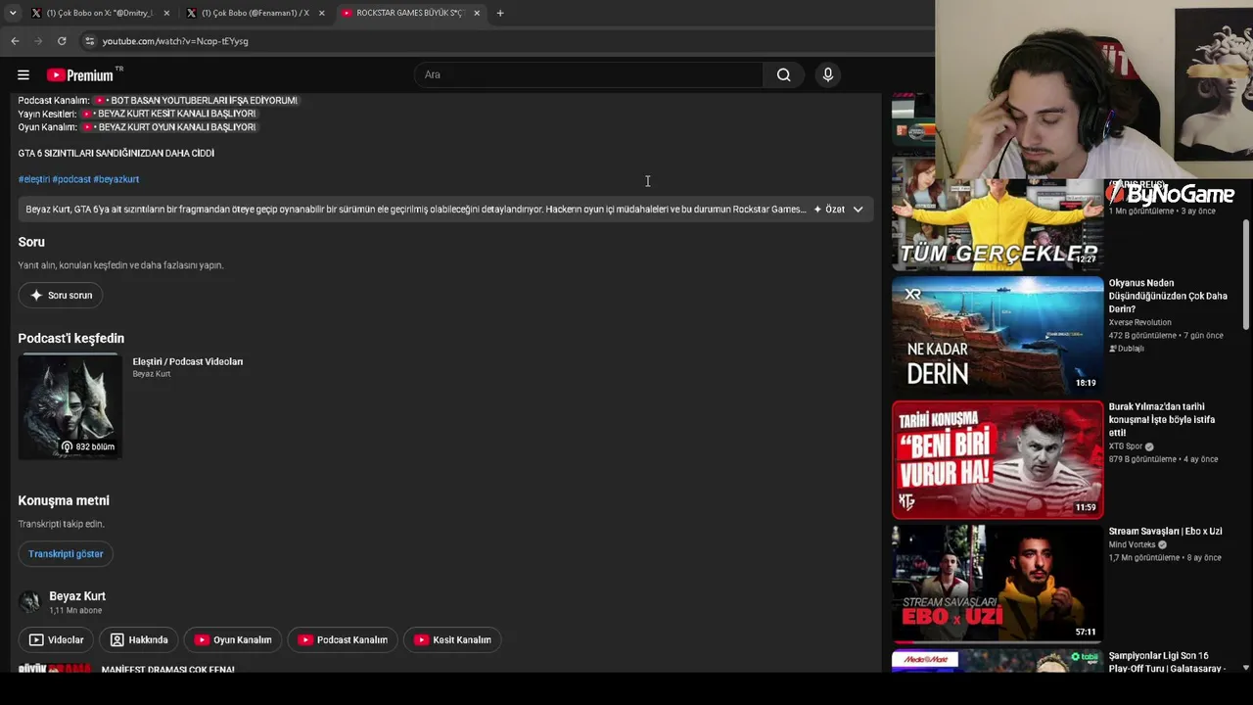1253x705 pixels.
Task: Focus the youtube.com address bar
Action: (175, 41)
